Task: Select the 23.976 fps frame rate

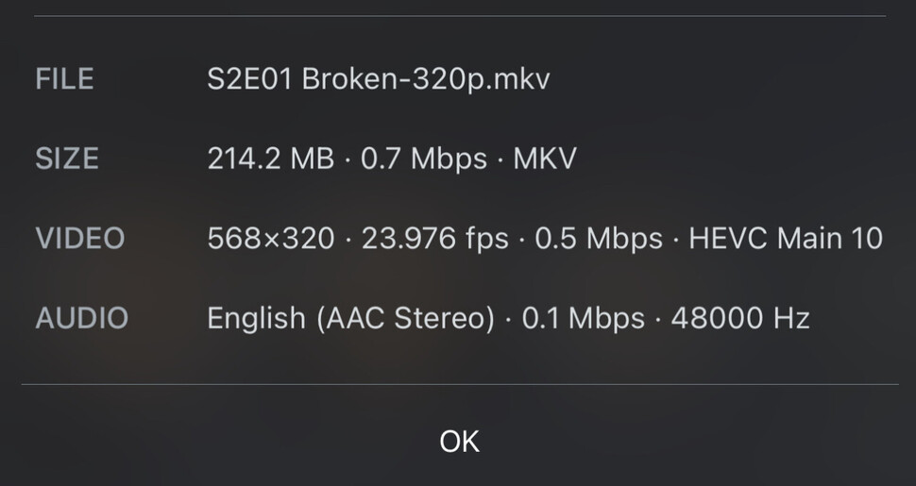Action: [x=434, y=239]
